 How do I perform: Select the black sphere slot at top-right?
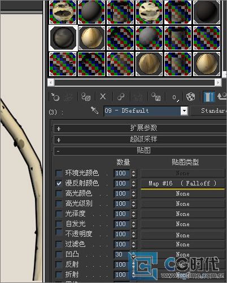[x=207, y=12]
